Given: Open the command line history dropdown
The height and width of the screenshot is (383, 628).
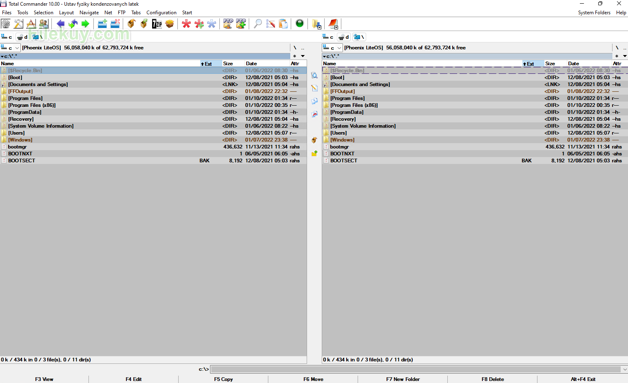Looking at the screenshot, I should click(x=624, y=369).
